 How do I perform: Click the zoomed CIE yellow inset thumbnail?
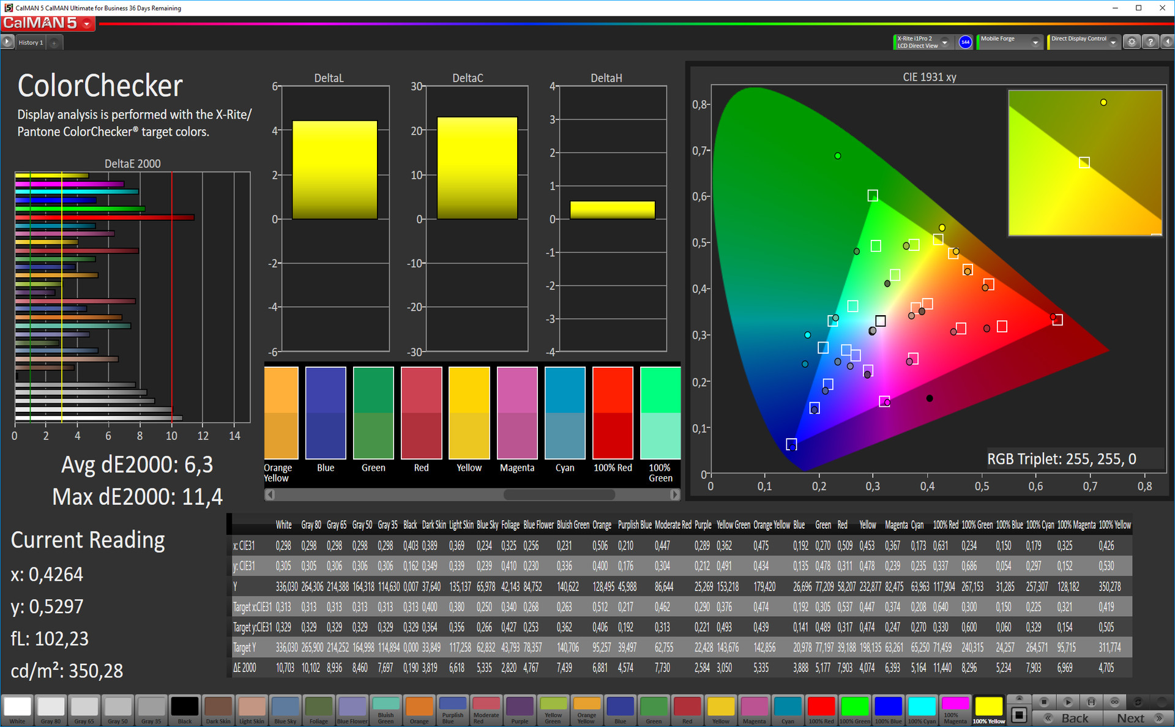click(x=1085, y=163)
